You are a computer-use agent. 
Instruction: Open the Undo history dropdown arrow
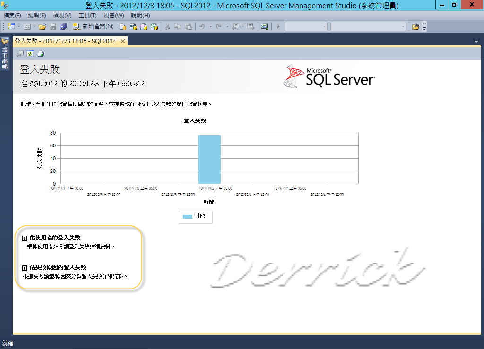pyautogui.click(x=210, y=27)
